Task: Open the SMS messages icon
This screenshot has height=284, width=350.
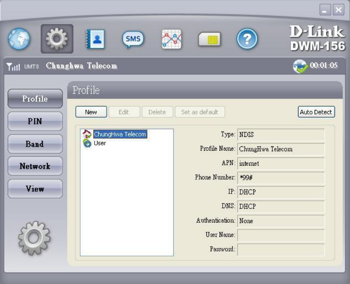Action: pyautogui.click(x=133, y=39)
